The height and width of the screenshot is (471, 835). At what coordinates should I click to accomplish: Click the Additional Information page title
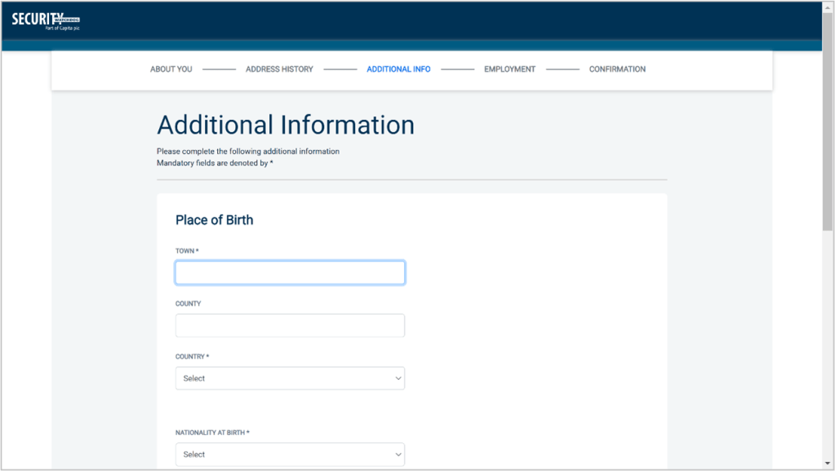286,125
